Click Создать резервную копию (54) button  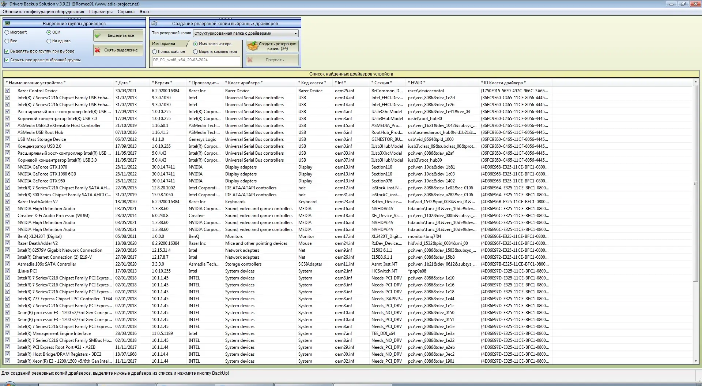click(x=272, y=46)
